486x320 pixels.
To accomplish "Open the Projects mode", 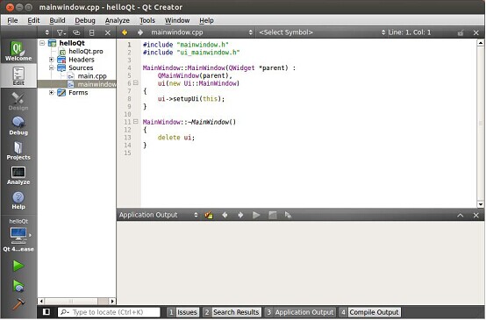I will click(18, 151).
